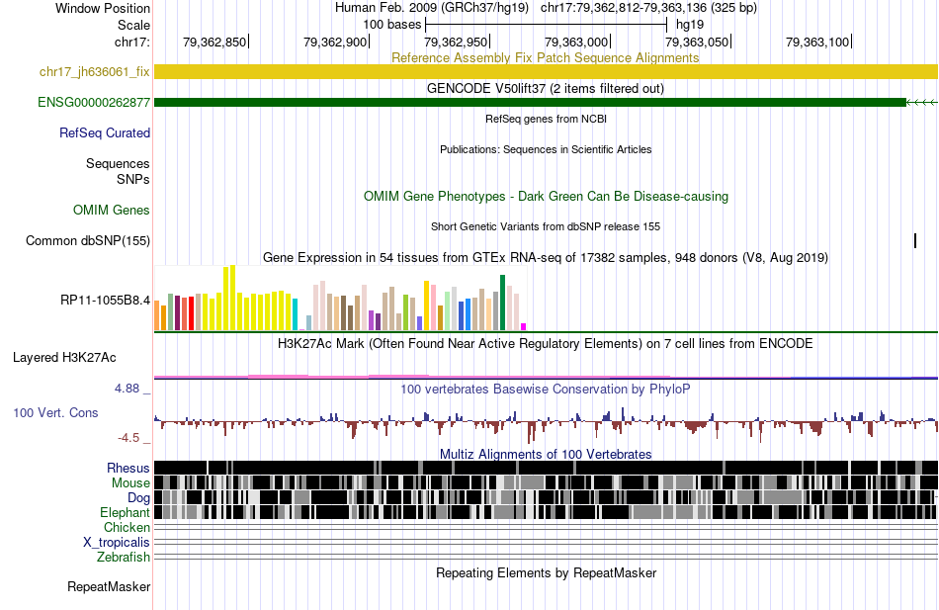
Task: Click the 79,363,050 coordinate marker
Action: (698, 42)
